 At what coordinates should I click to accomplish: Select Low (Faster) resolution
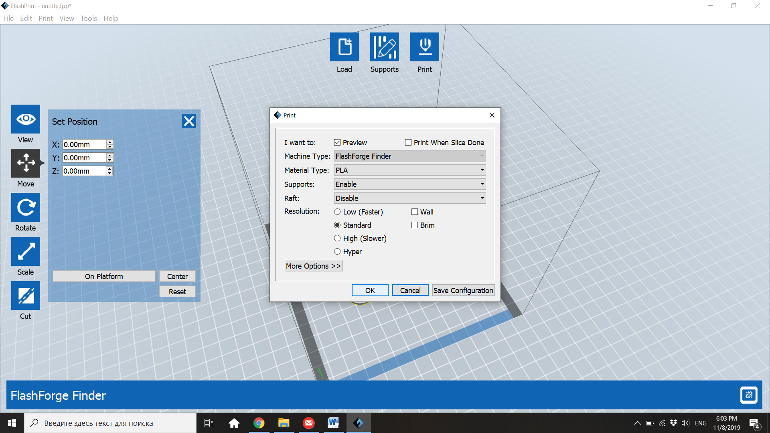[x=337, y=212]
